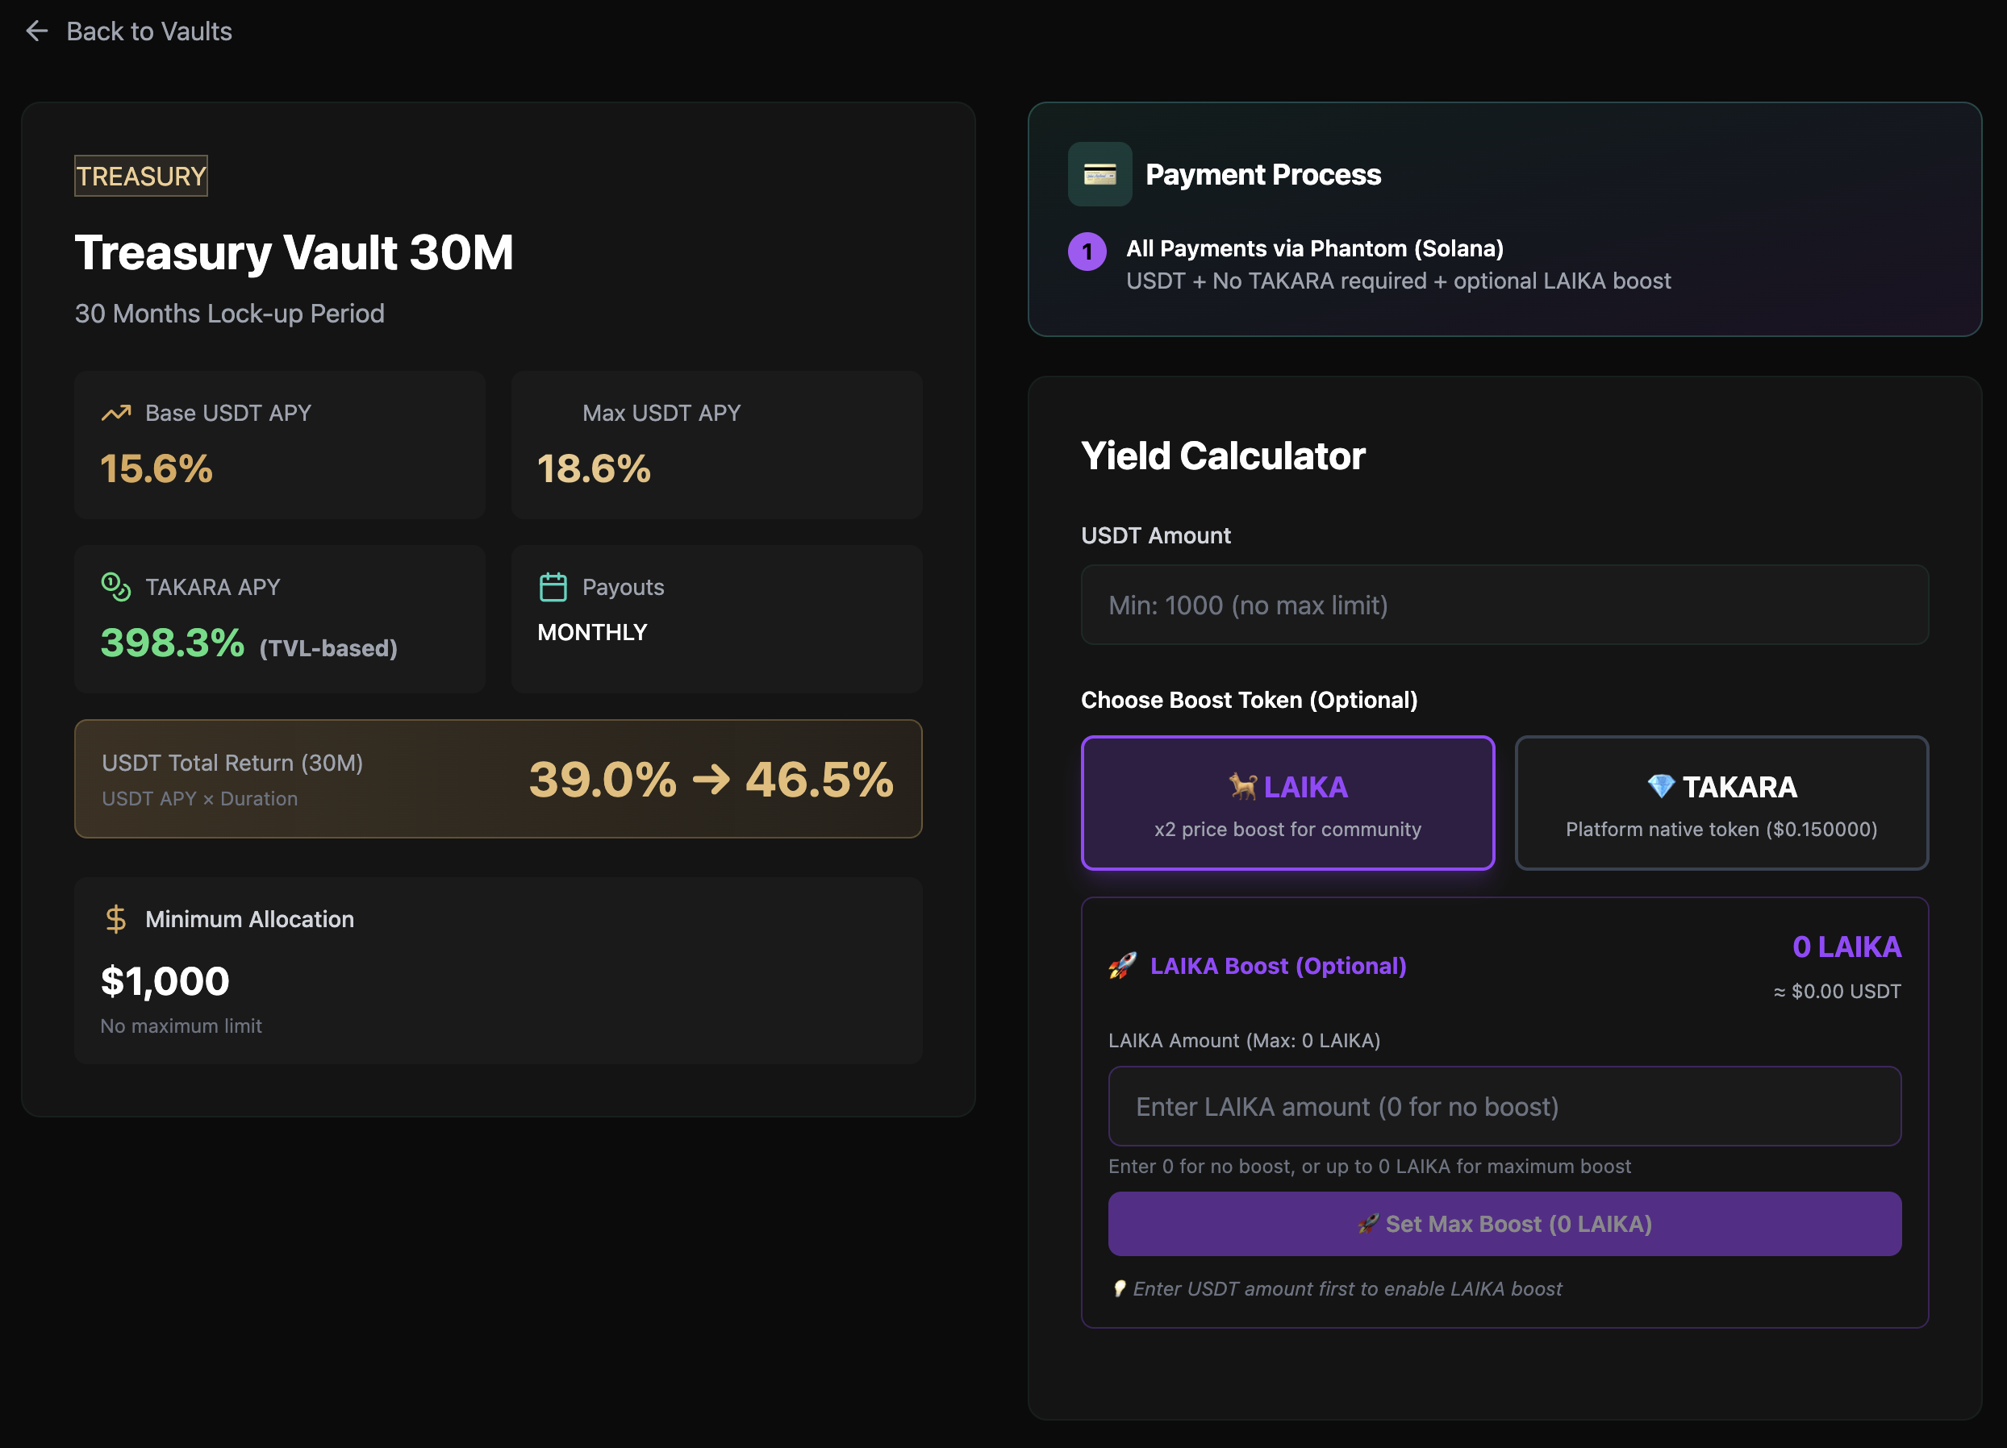This screenshot has width=2007, height=1448.
Task: Click the Base USDT APY trending arrow icon
Action: (116, 413)
